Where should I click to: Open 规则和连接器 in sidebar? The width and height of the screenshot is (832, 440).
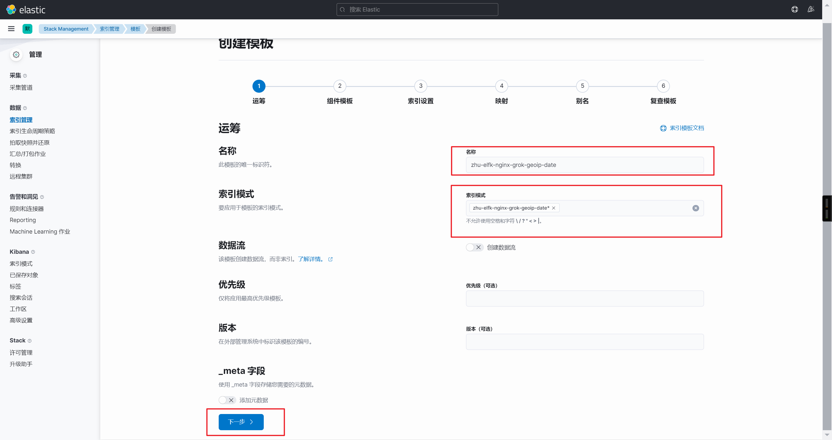[x=27, y=209]
